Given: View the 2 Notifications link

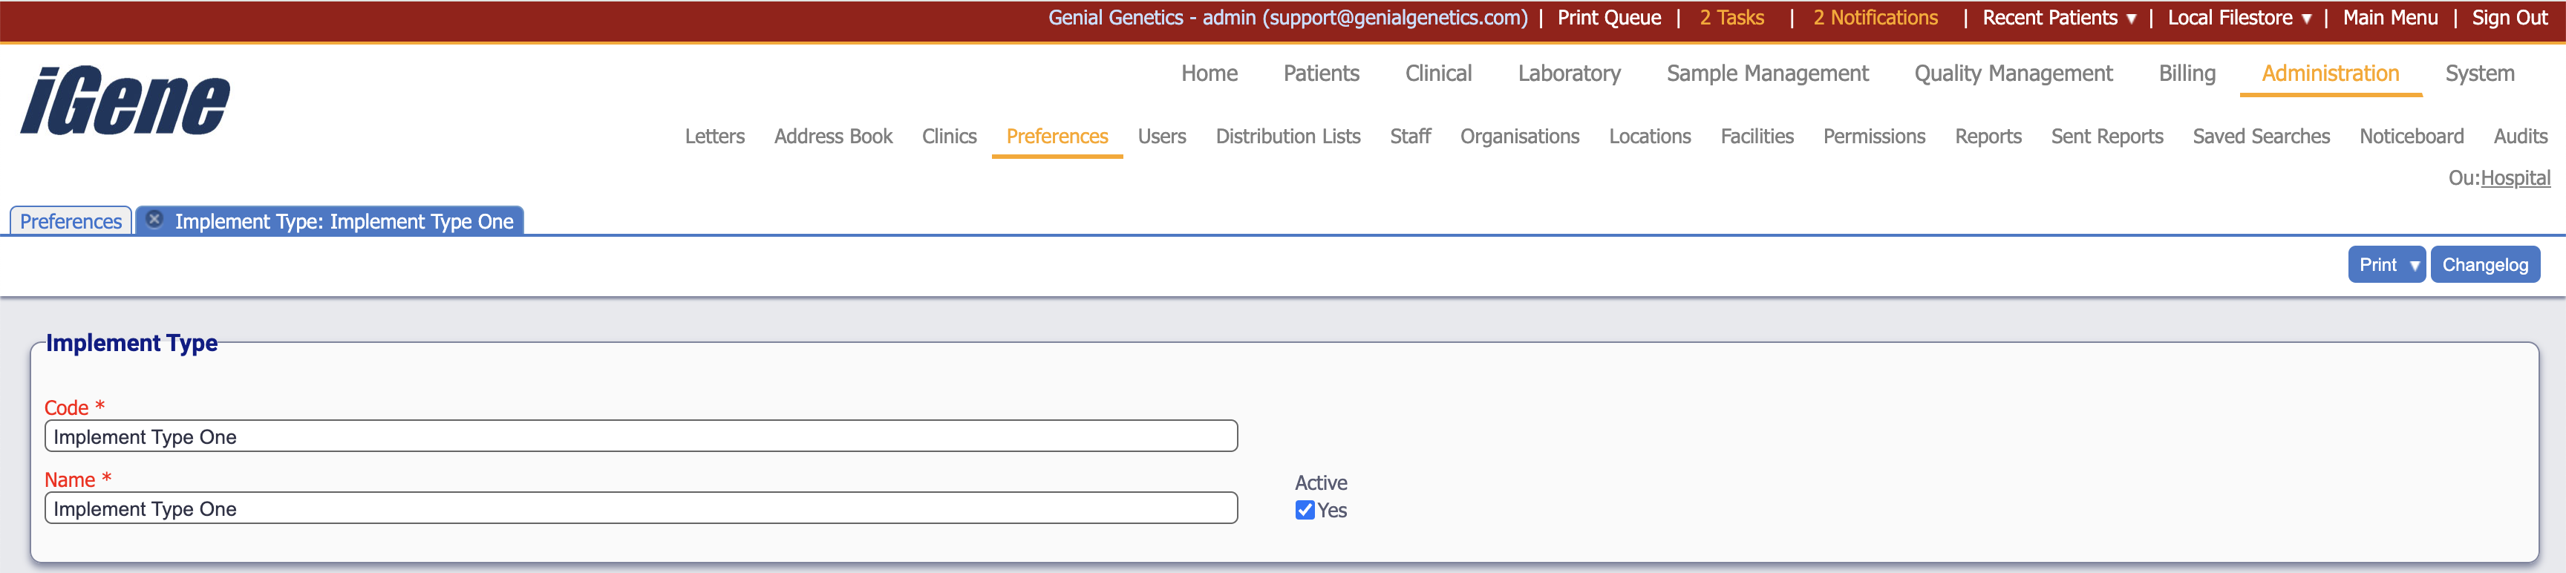Looking at the screenshot, I should 1875,18.
